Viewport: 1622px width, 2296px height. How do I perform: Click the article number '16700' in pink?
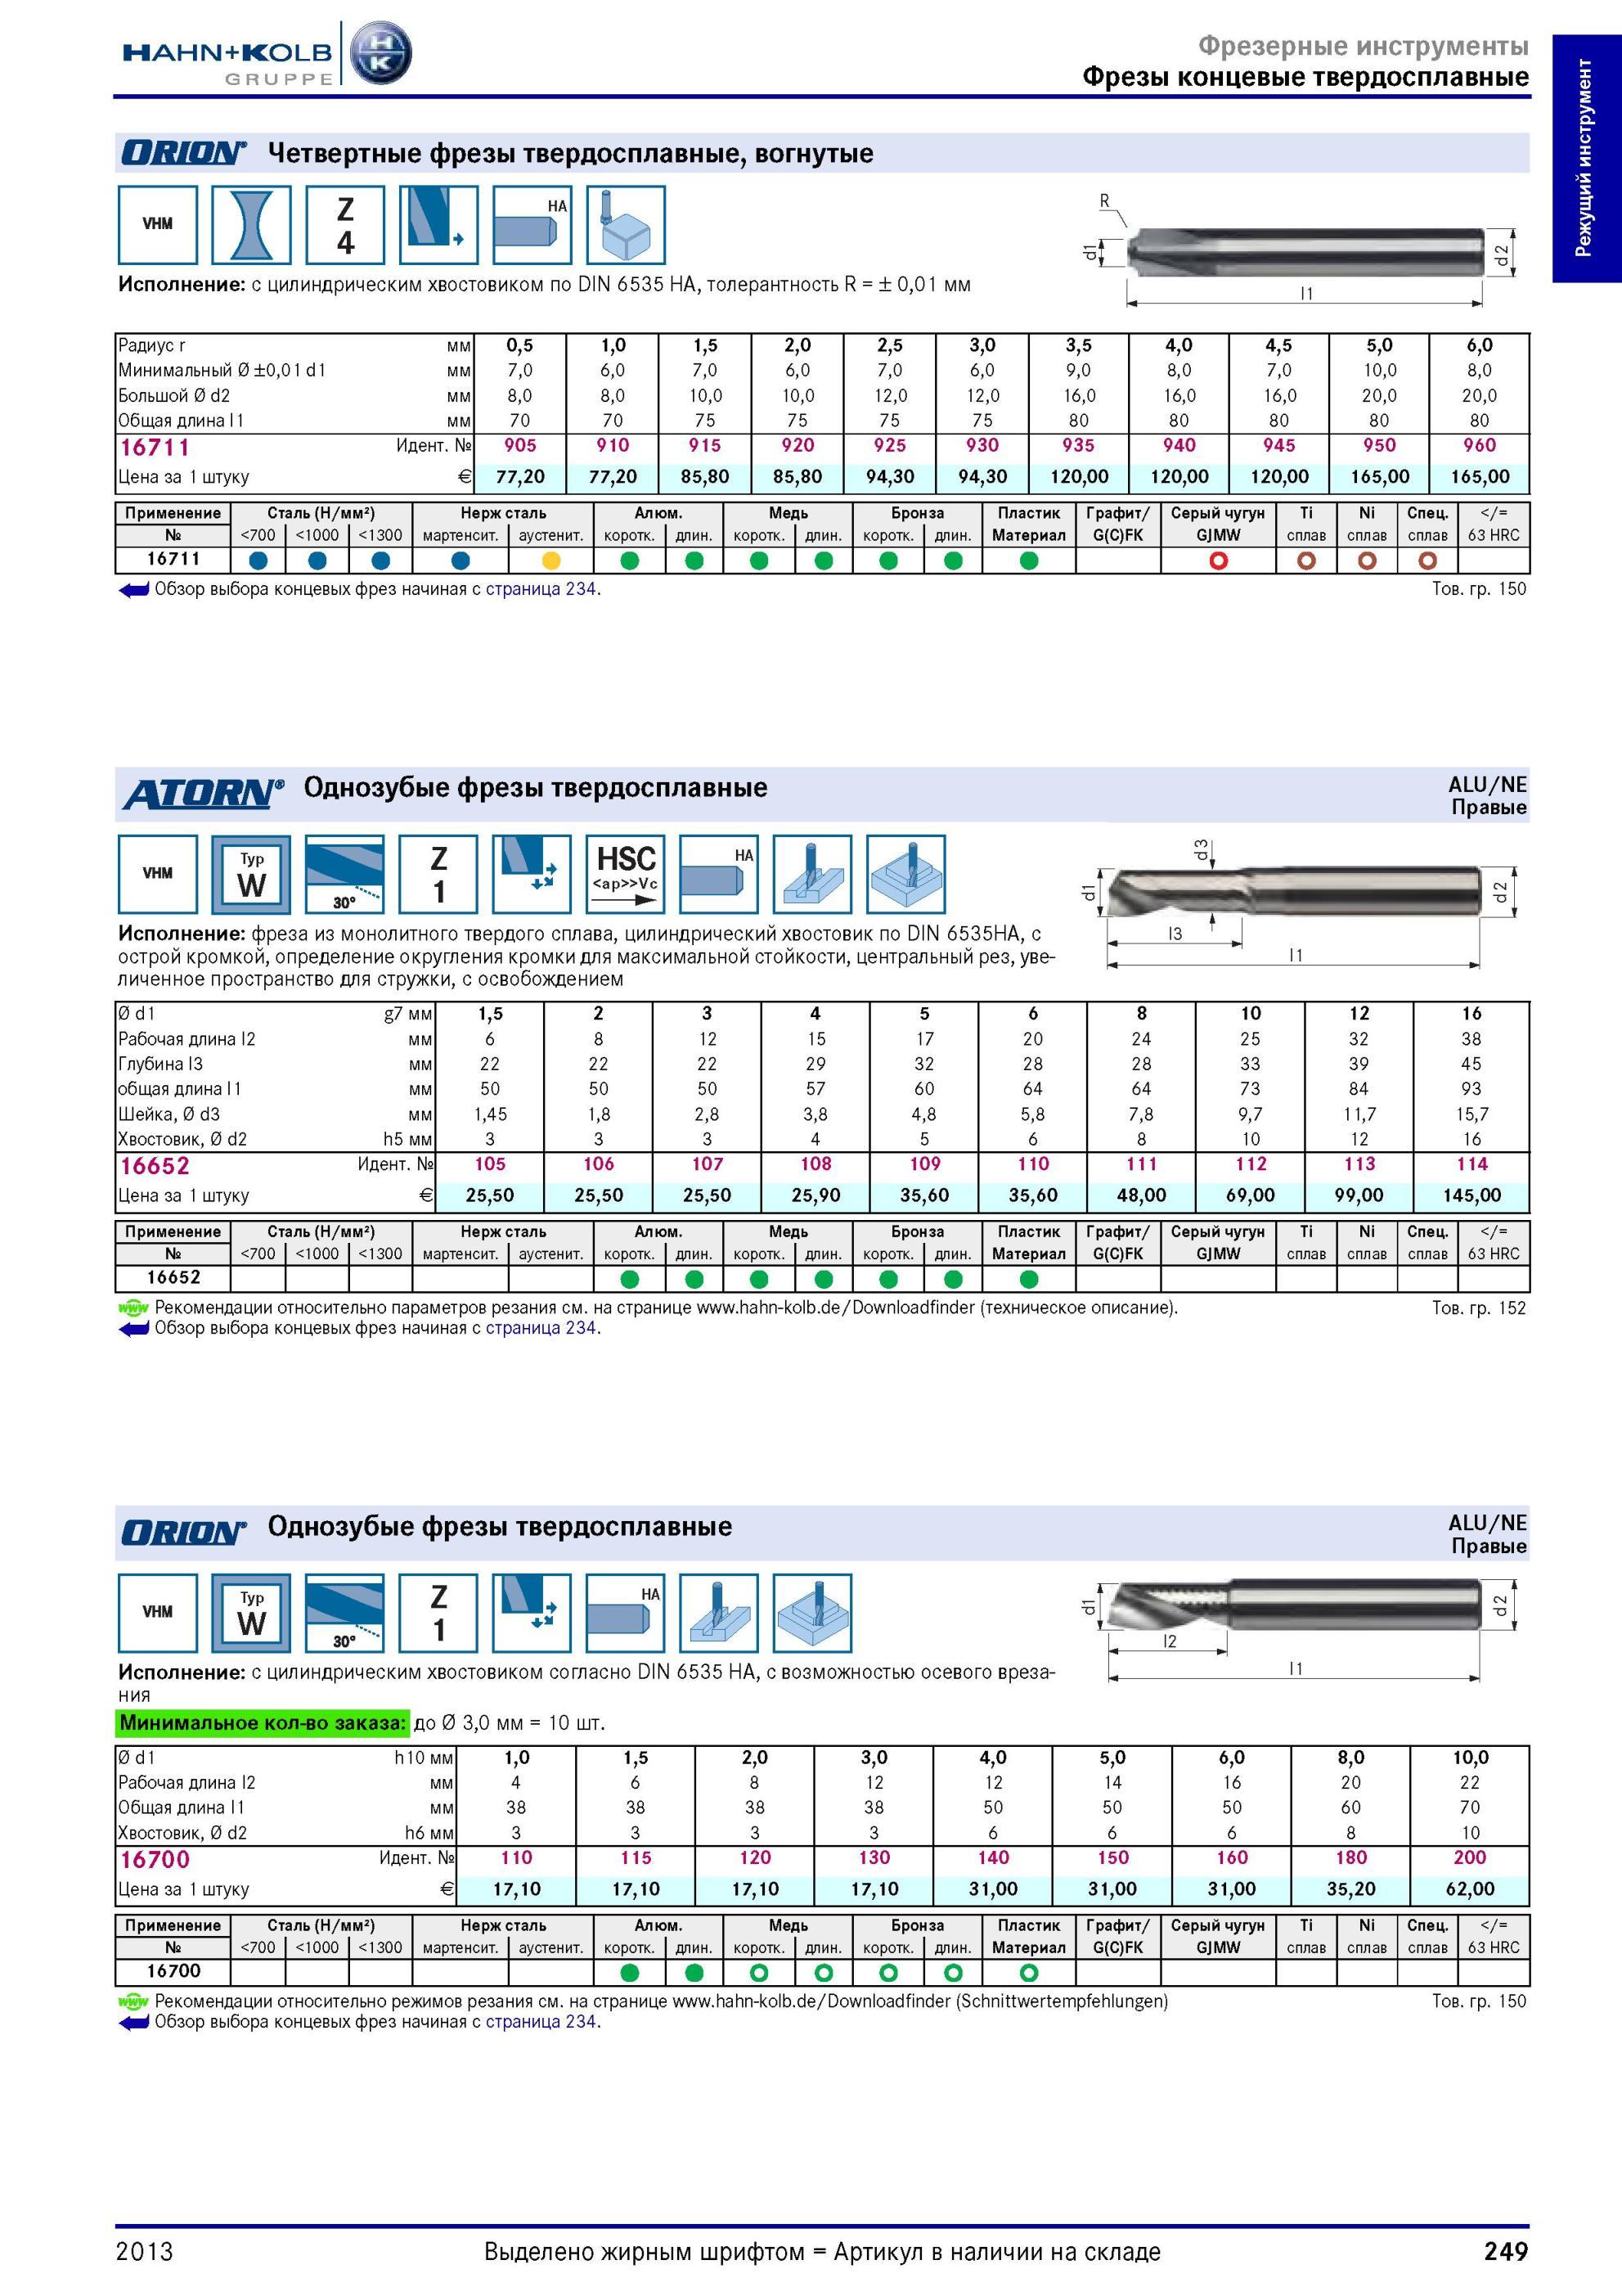pos(155,1860)
